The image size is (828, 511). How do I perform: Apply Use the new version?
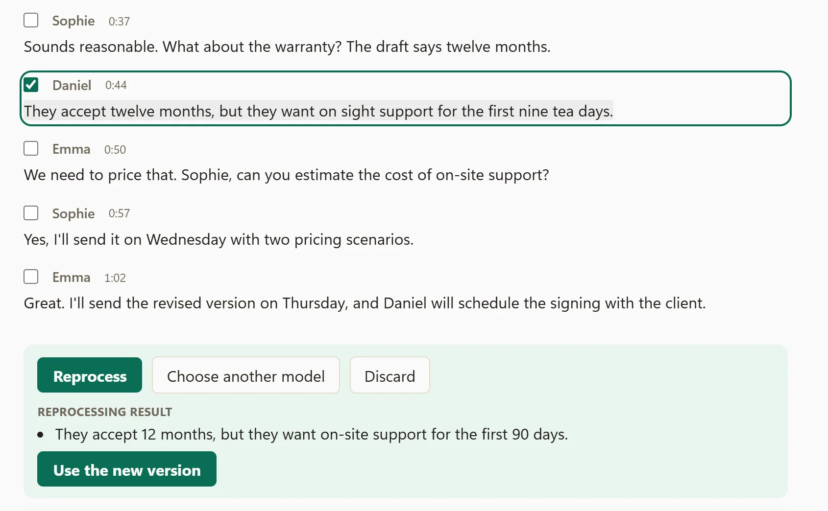click(x=127, y=469)
